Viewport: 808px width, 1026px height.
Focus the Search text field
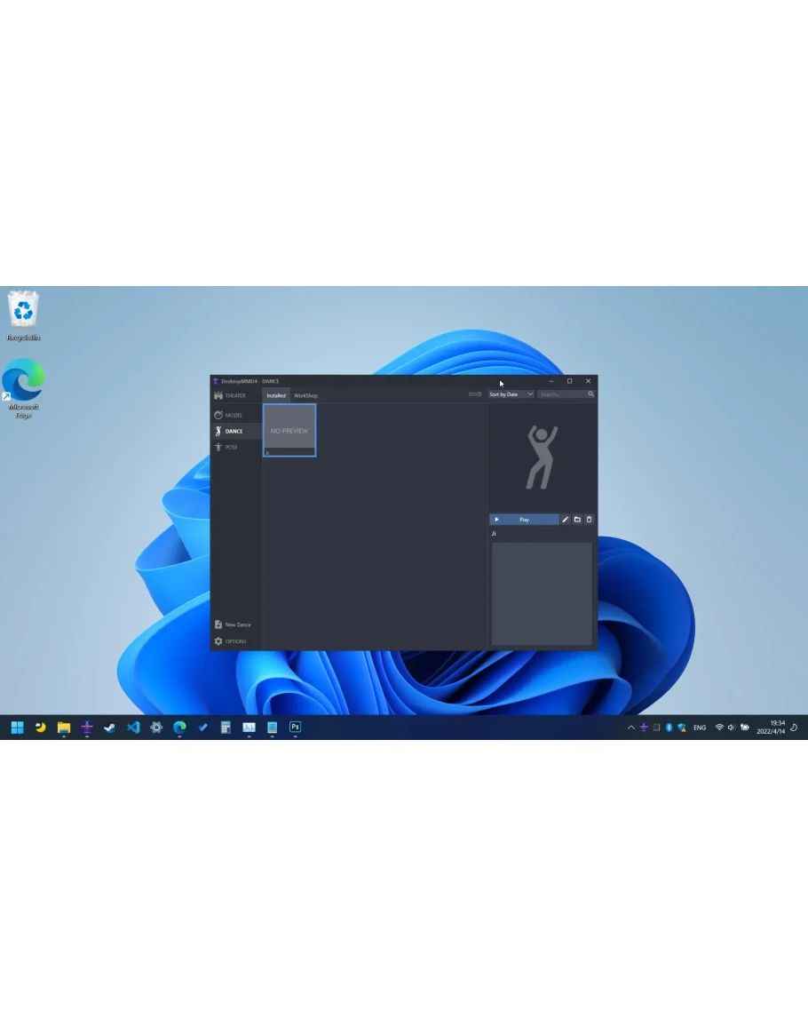pos(561,394)
